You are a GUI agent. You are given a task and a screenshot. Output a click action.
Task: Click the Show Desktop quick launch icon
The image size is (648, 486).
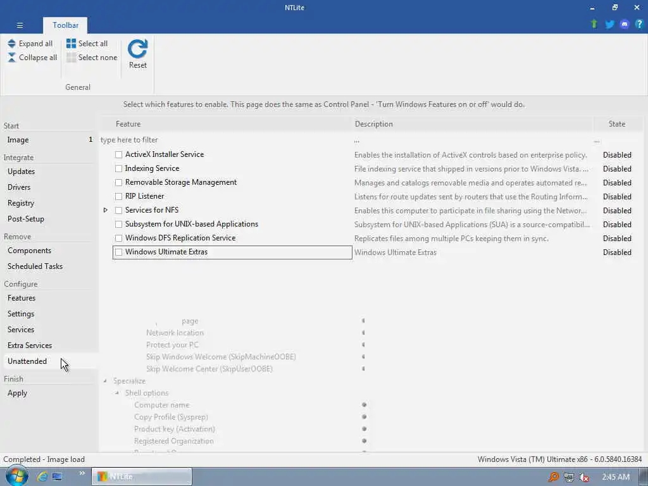(57, 477)
